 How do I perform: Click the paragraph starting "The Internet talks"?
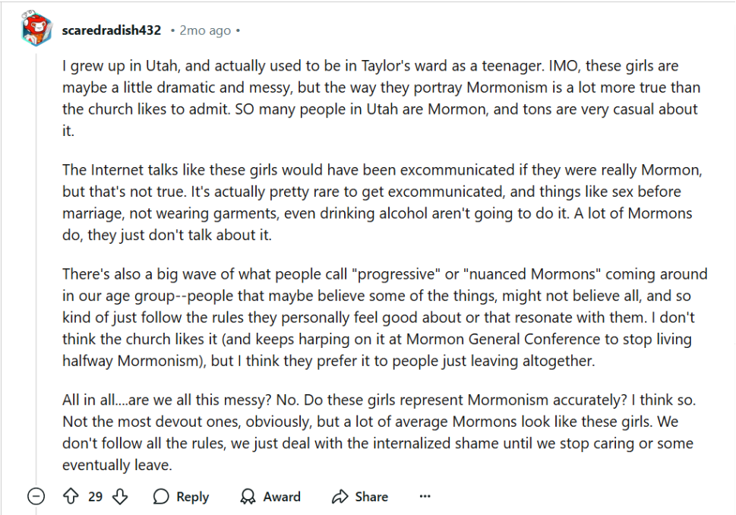click(x=382, y=202)
